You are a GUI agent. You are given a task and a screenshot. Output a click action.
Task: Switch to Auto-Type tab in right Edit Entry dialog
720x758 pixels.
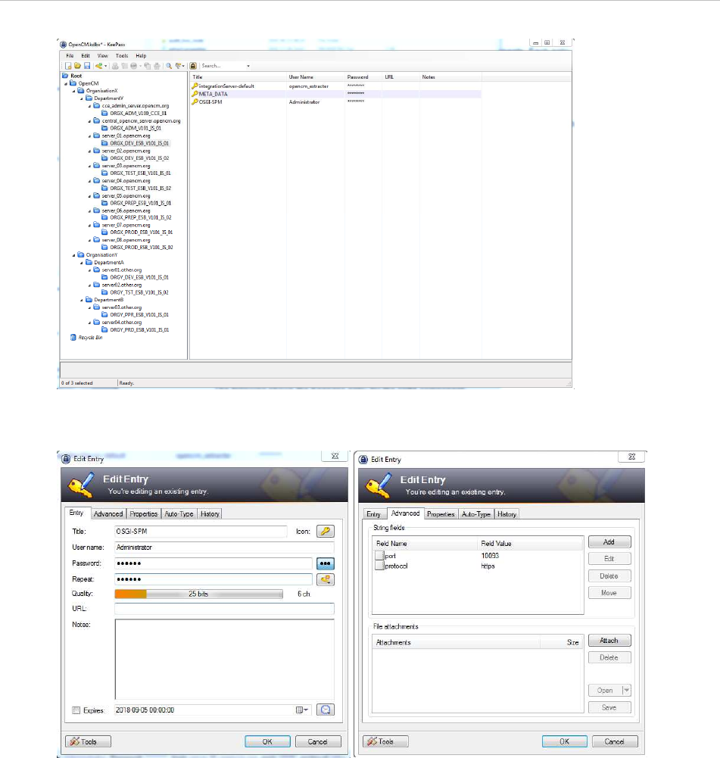click(x=476, y=514)
